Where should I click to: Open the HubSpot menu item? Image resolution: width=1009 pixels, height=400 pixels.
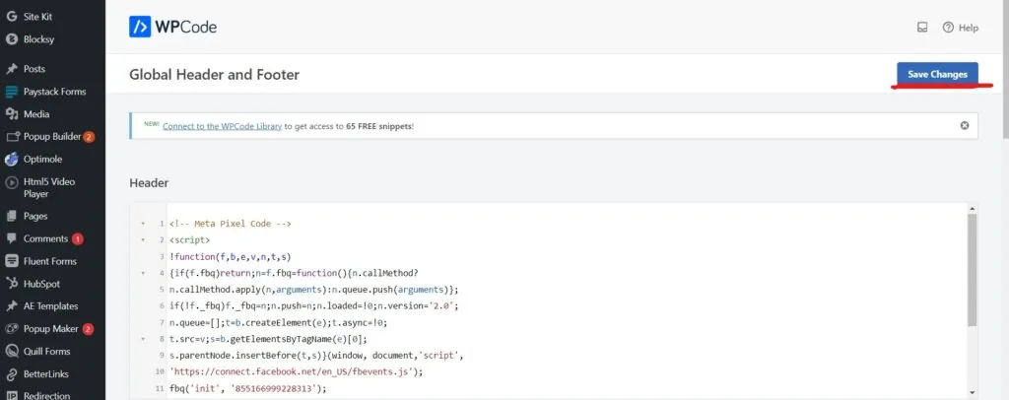[x=41, y=284]
